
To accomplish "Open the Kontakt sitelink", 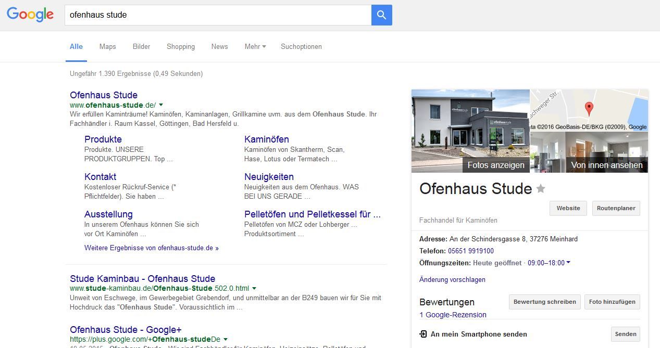I will tap(100, 177).
